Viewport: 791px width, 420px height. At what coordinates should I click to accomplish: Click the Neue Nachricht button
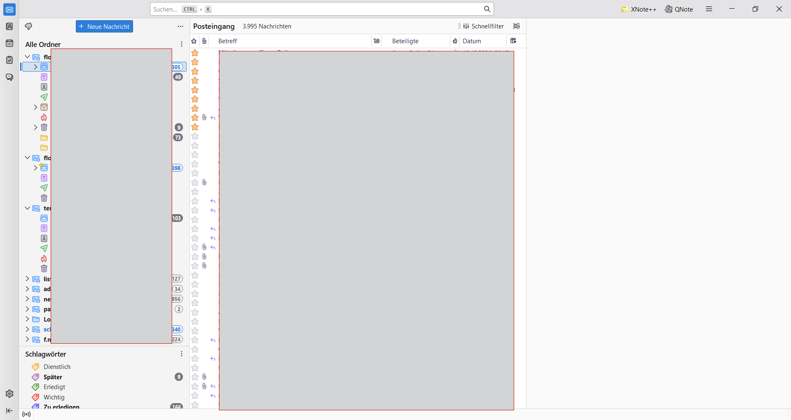[104, 26]
